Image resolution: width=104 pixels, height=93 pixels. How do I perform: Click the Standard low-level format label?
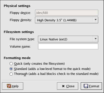(52, 69)
